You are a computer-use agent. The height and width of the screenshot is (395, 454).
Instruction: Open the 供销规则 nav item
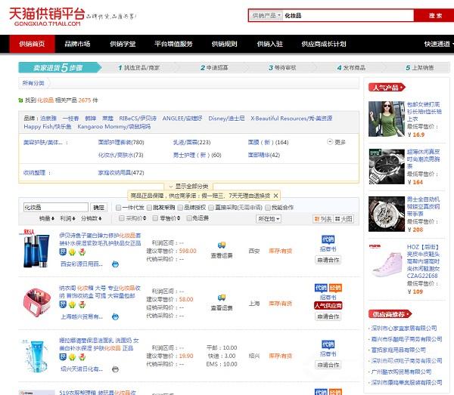pos(225,44)
